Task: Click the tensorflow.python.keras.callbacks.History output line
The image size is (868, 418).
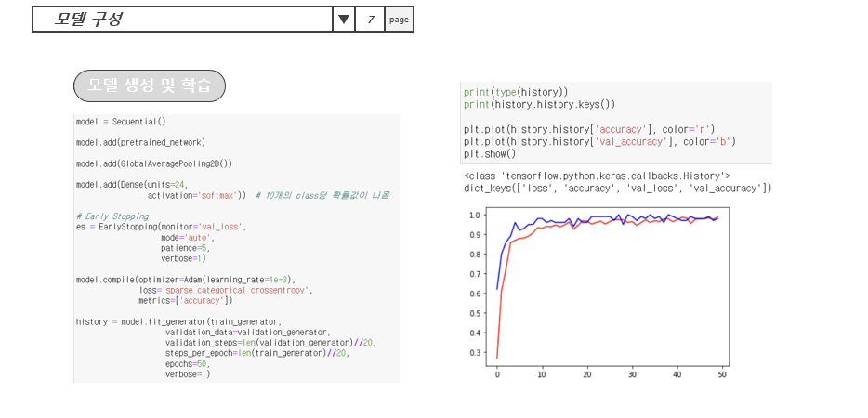Action: tap(598, 176)
